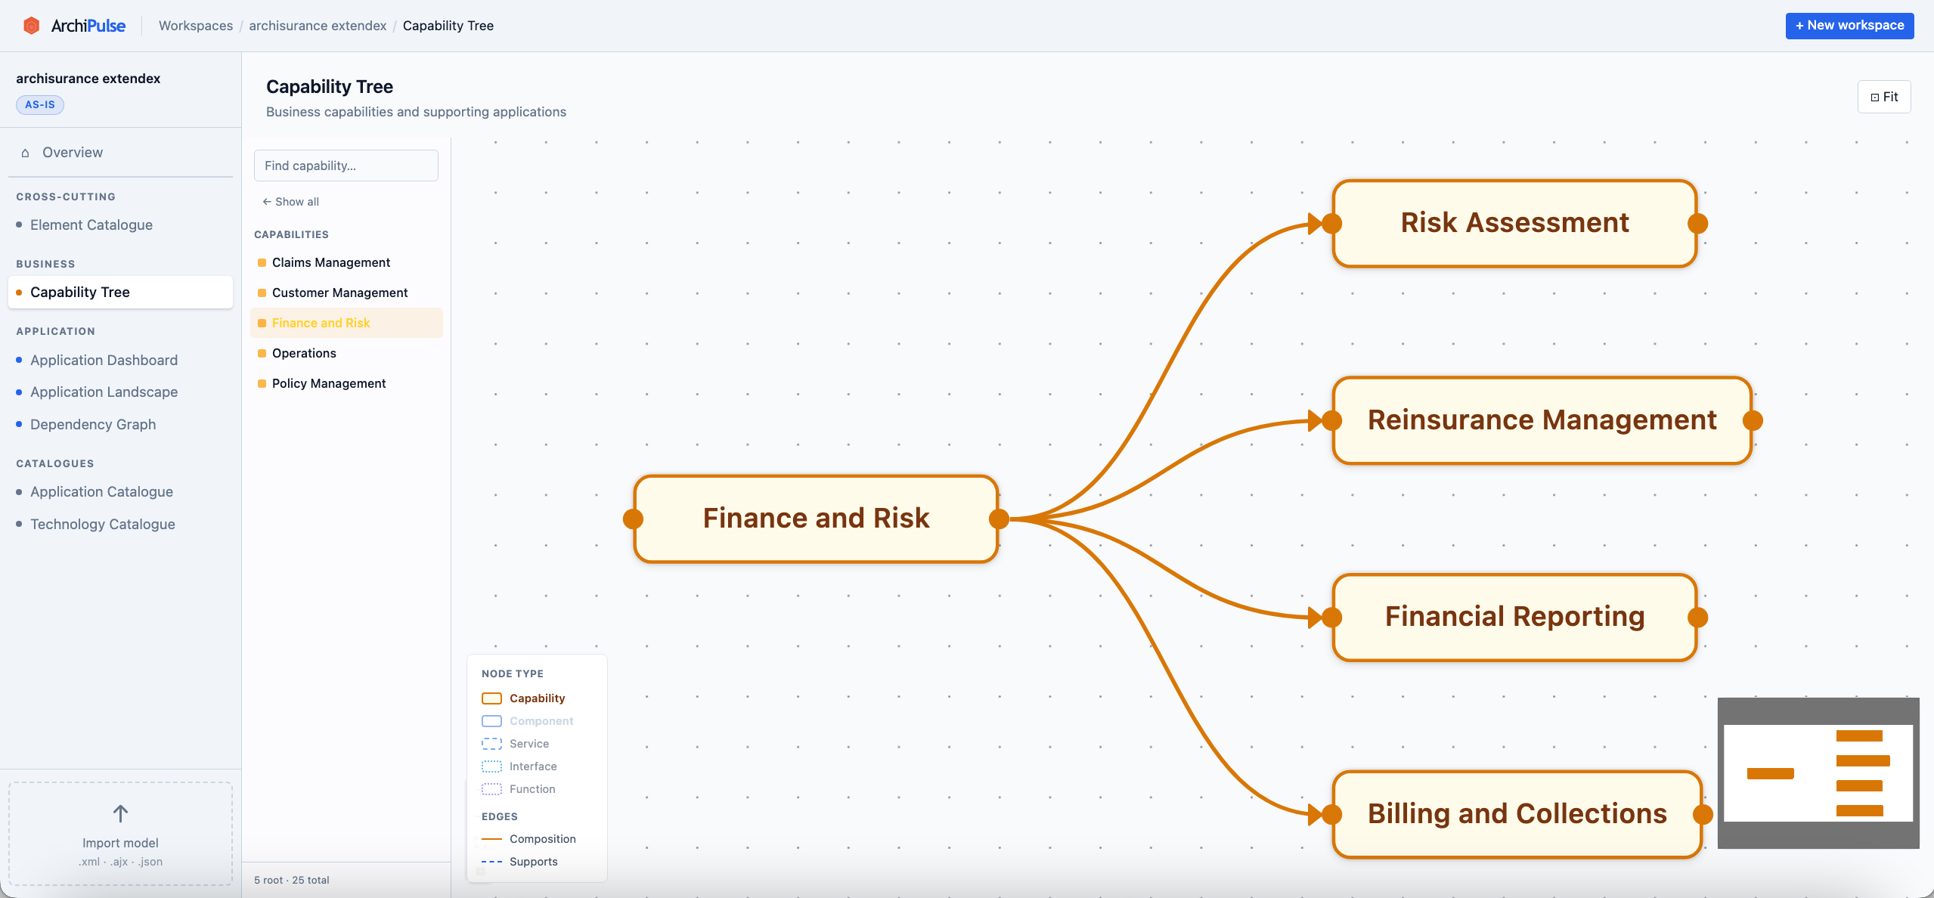Toggle the Supports edge in legend
Viewport: 1934px width, 898px height.
(492, 861)
